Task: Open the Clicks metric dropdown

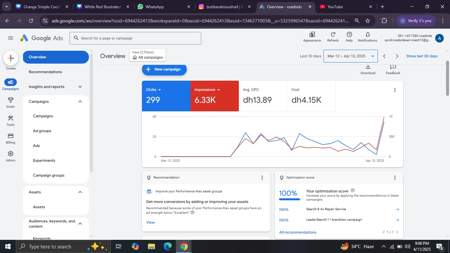Action: tap(159, 90)
